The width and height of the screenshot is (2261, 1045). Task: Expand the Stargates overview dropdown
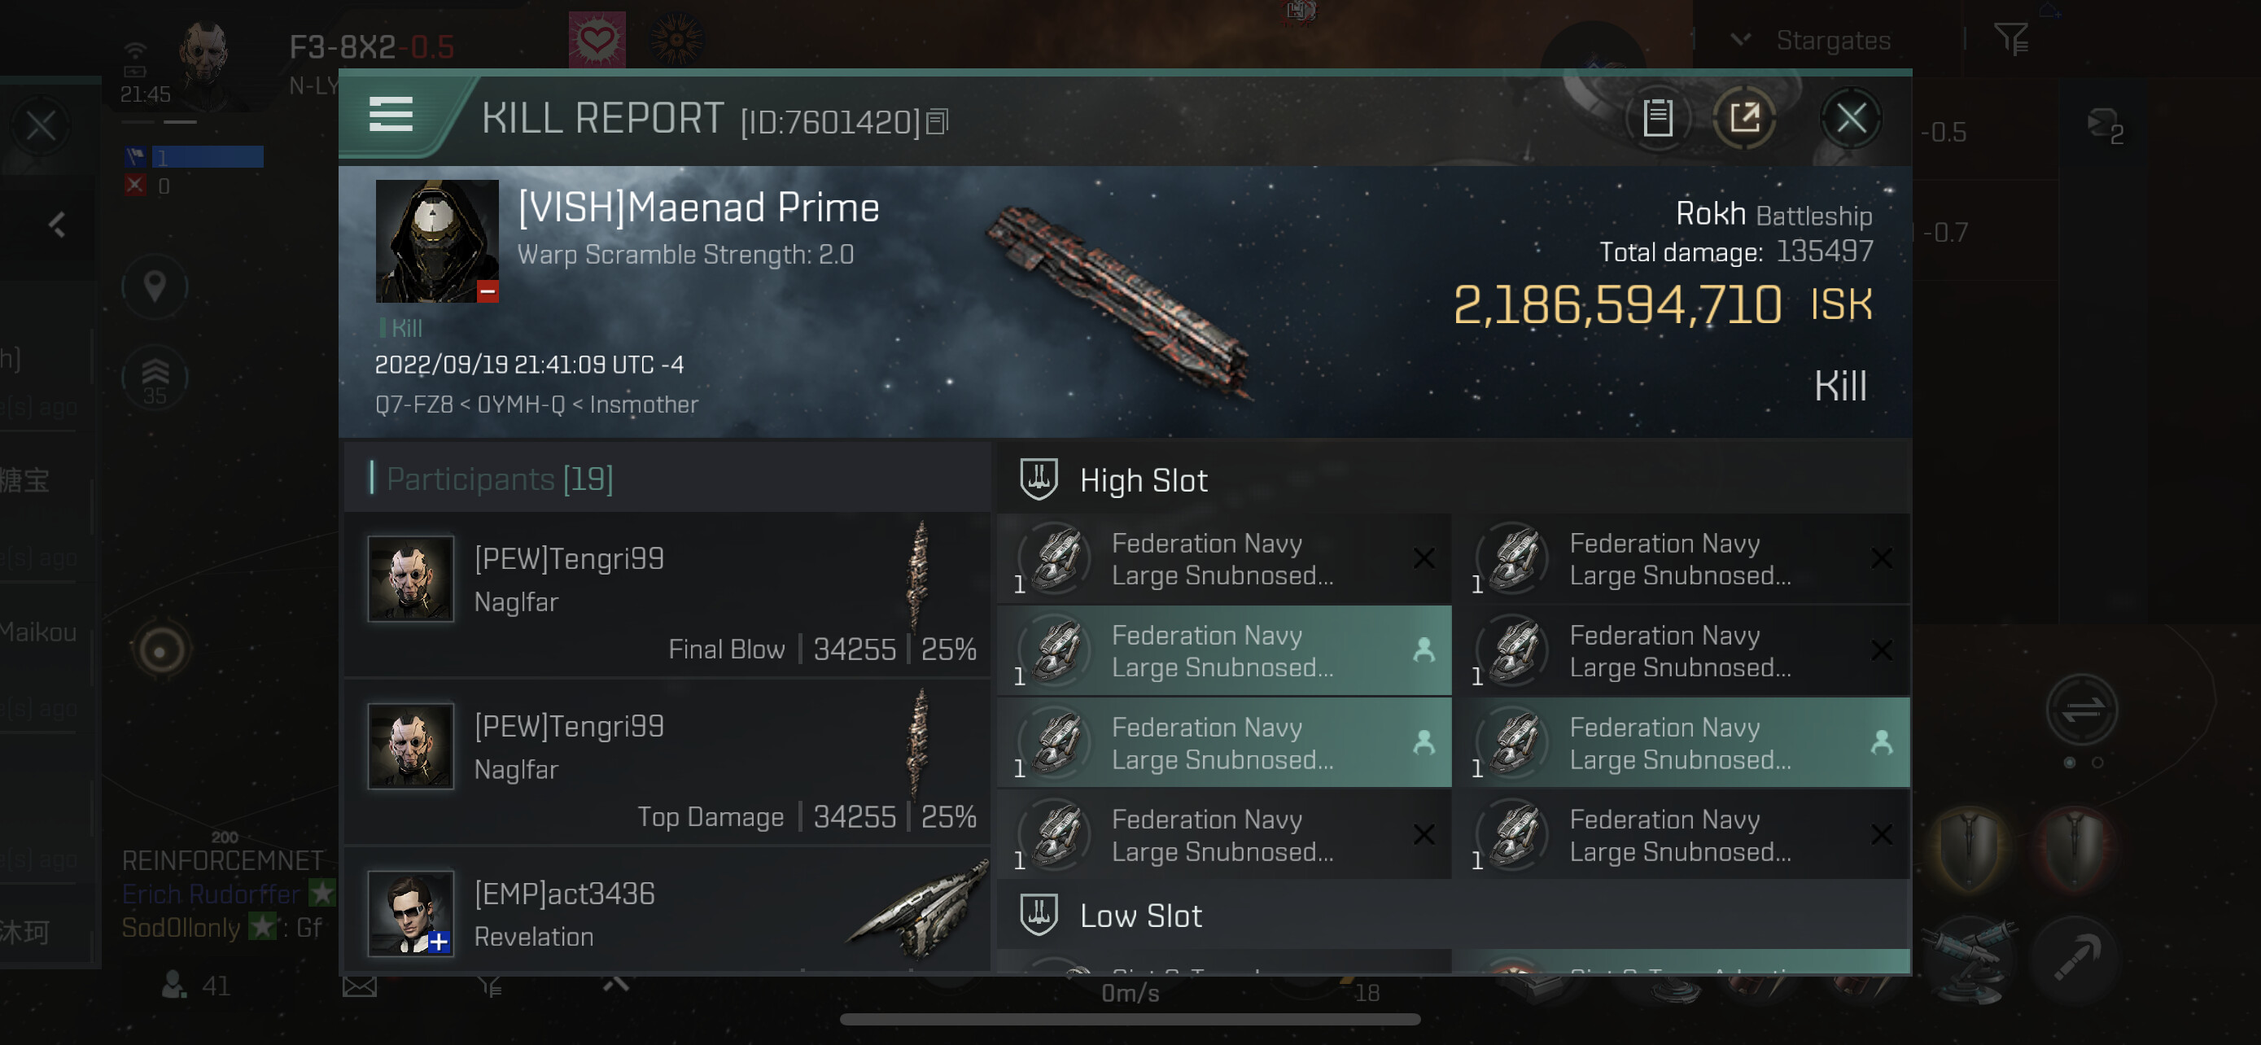(x=1740, y=40)
